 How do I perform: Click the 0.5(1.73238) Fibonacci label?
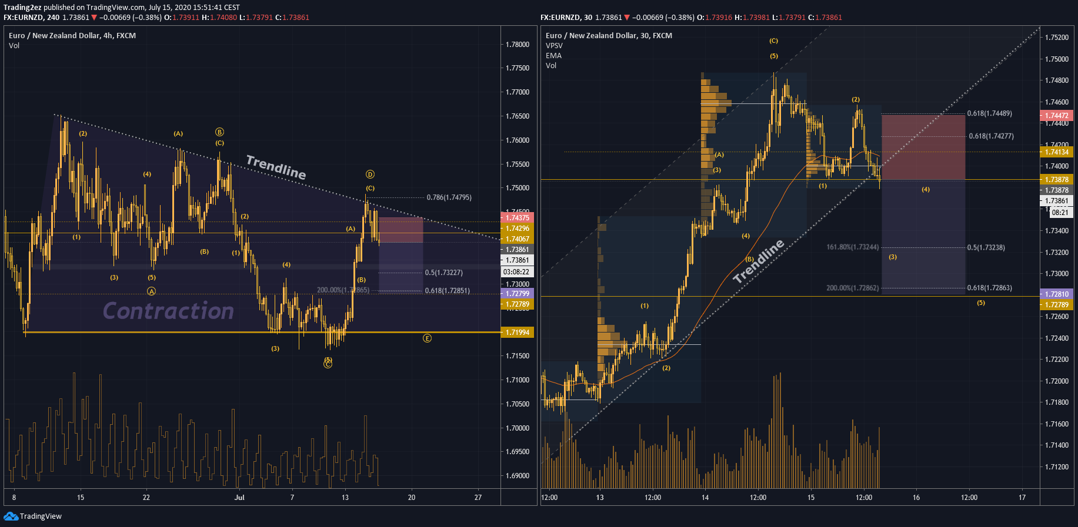pyautogui.click(x=986, y=247)
